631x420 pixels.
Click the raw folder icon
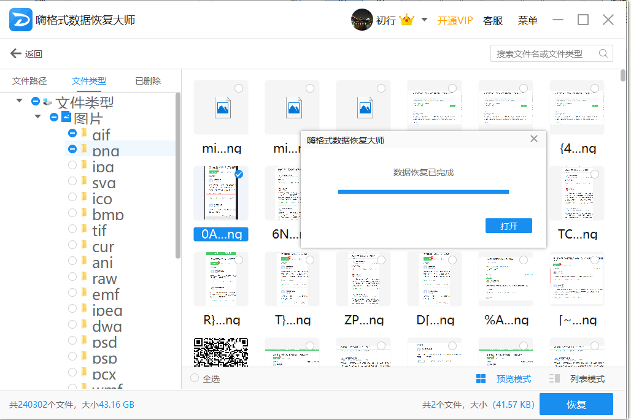click(84, 276)
